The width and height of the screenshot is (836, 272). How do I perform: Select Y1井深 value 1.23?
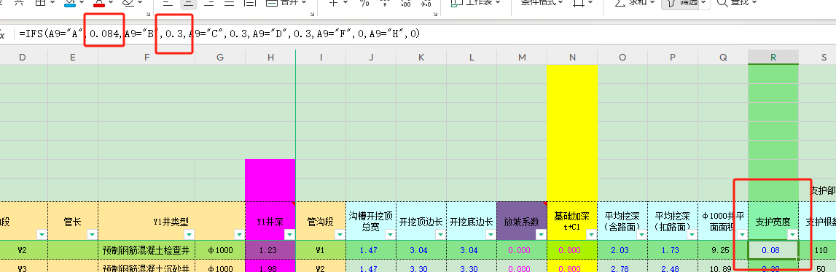[270, 249]
